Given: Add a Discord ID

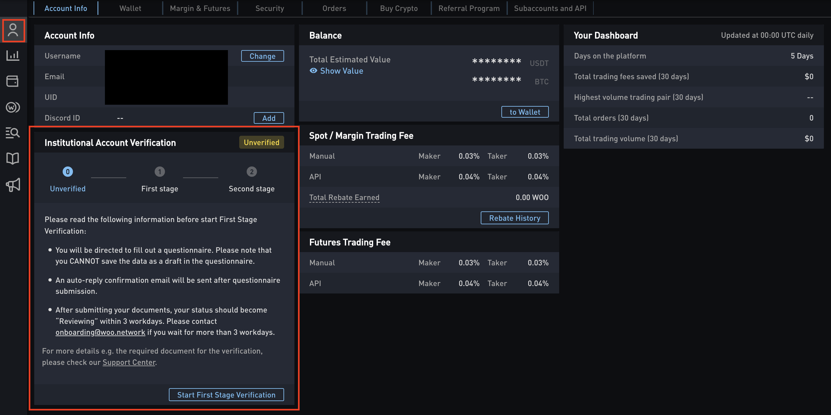Looking at the screenshot, I should [269, 118].
